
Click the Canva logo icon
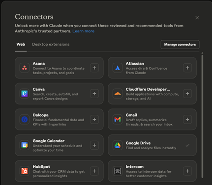tap(25, 94)
